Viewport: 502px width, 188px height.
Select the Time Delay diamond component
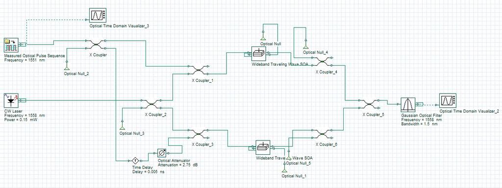point(135,160)
